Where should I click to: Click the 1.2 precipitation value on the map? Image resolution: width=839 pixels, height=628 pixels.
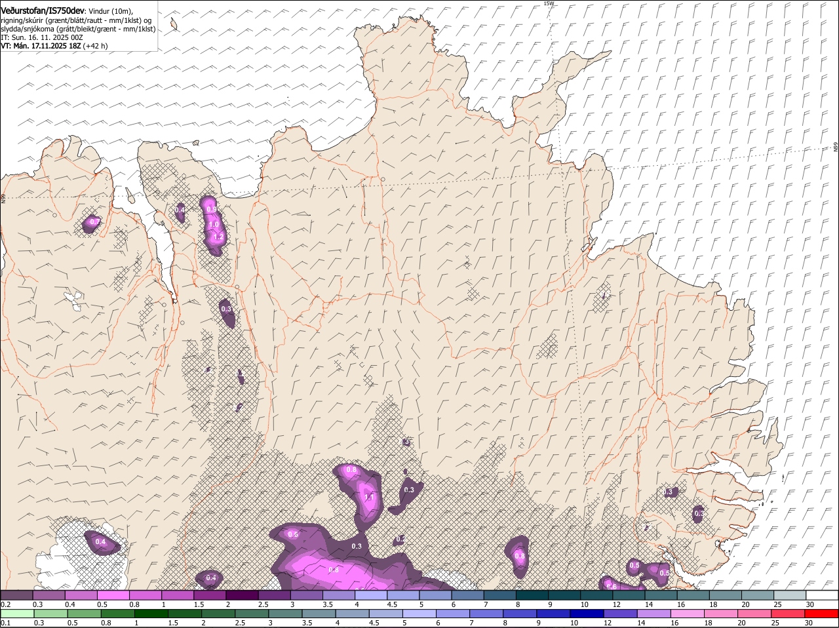click(x=219, y=237)
